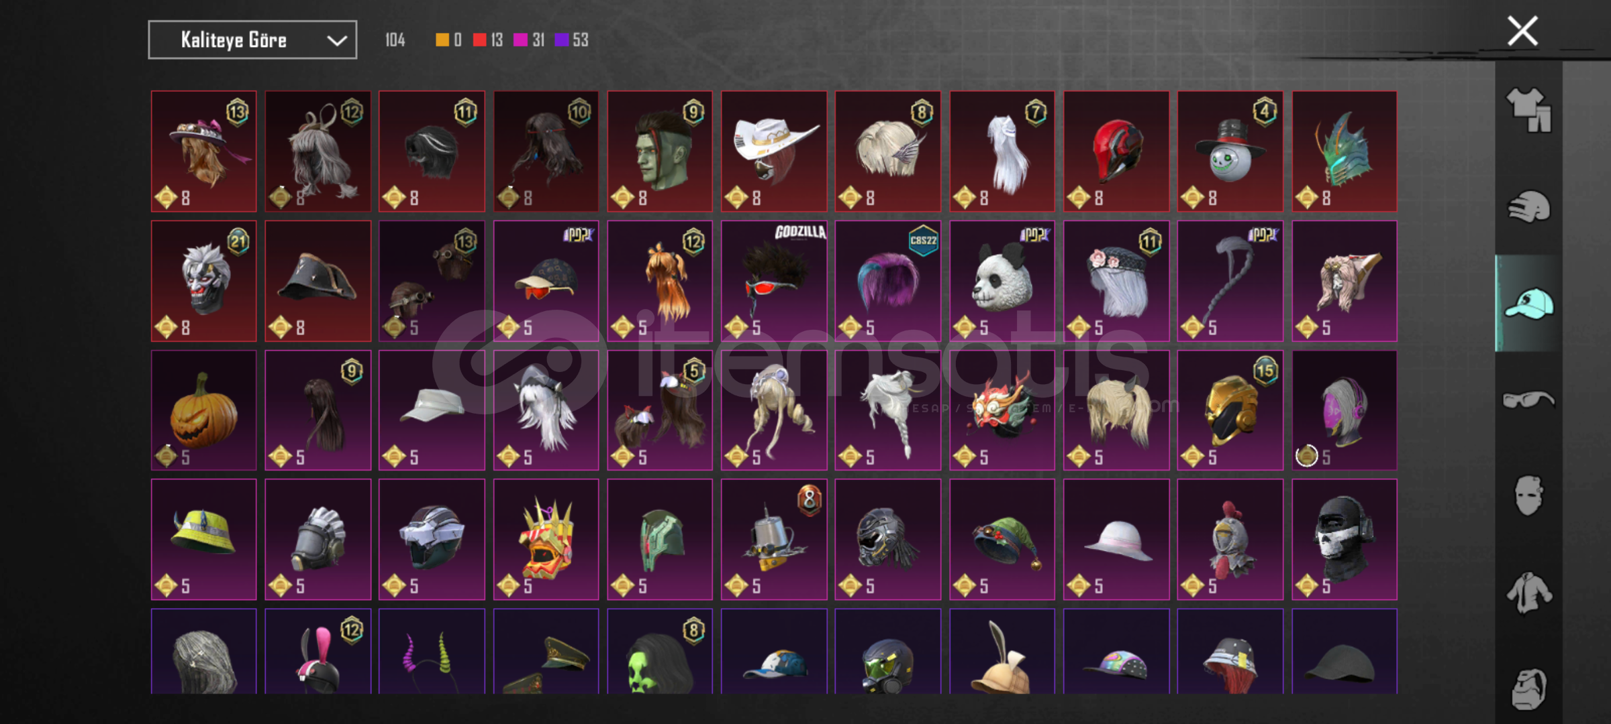Expand the Kaliteye Göre sort dropdown
The height and width of the screenshot is (724, 1611).
point(252,40)
